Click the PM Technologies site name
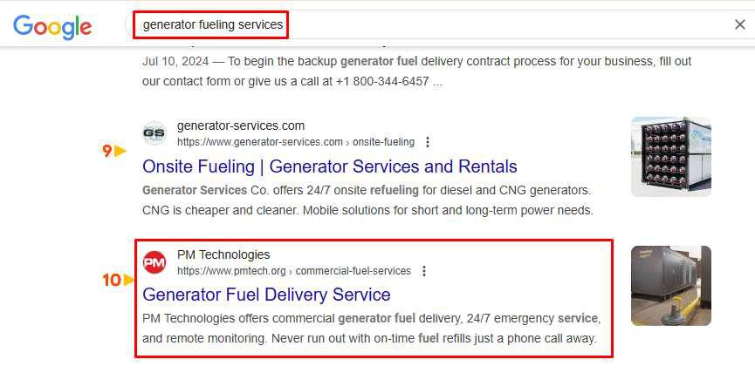The image size is (755, 373). [x=223, y=254]
